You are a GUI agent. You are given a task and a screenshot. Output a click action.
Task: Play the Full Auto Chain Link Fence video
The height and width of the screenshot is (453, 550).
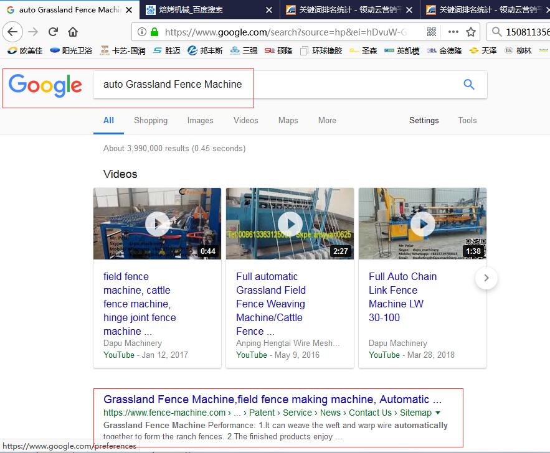pos(422,223)
